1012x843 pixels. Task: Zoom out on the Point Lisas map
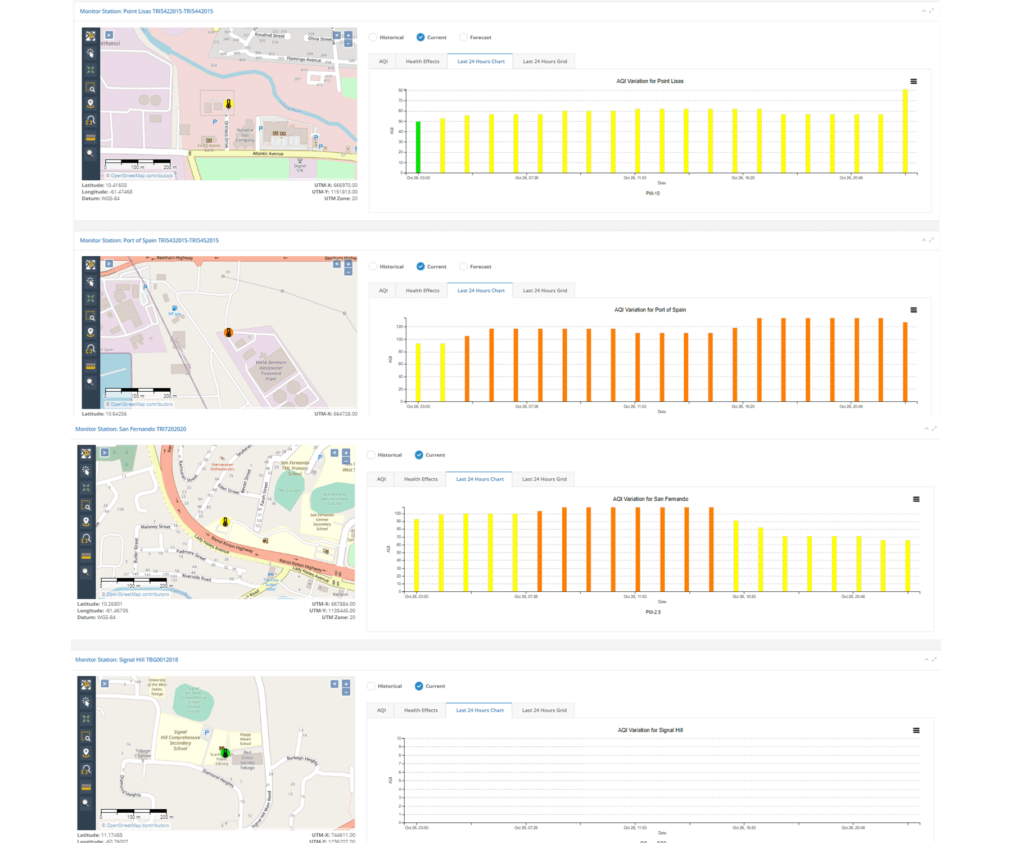pos(349,43)
